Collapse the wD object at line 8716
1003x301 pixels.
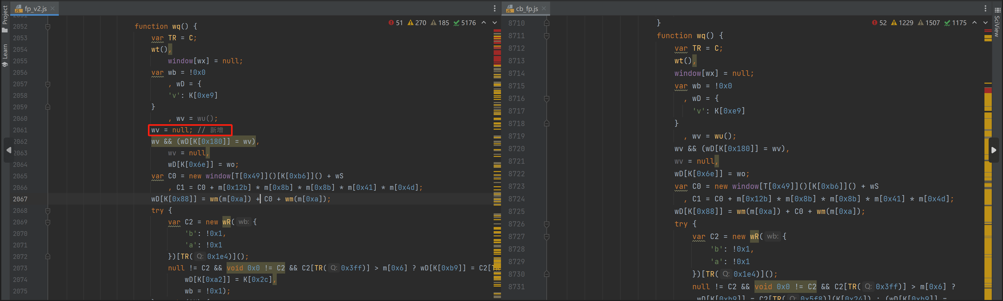pos(547,99)
